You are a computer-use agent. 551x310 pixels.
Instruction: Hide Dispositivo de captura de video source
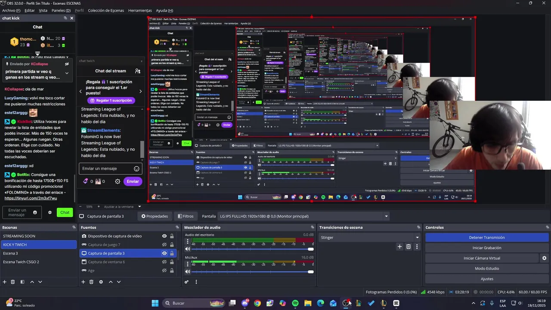[x=164, y=236]
